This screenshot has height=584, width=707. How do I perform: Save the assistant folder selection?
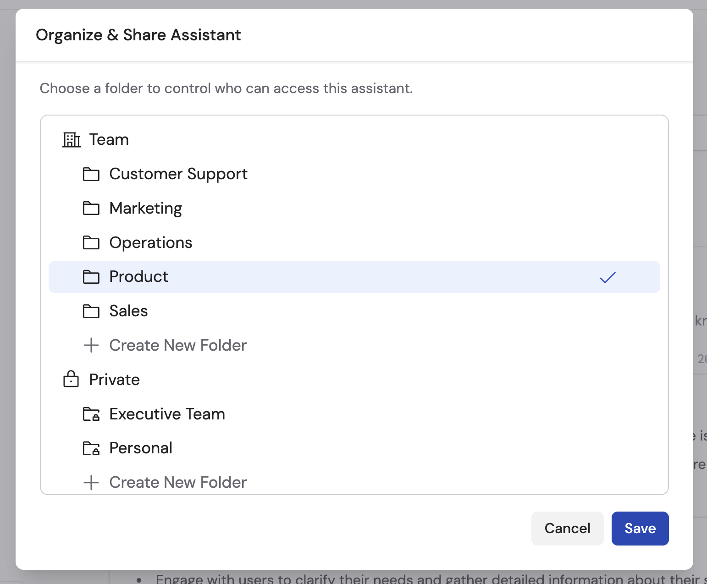[640, 529]
